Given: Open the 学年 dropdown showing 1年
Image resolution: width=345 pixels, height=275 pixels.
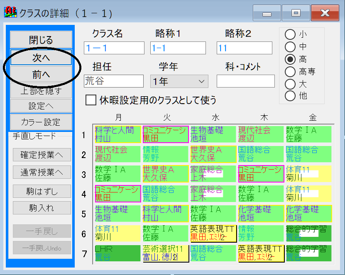Looking at the screenshot, I should point(179,81).
